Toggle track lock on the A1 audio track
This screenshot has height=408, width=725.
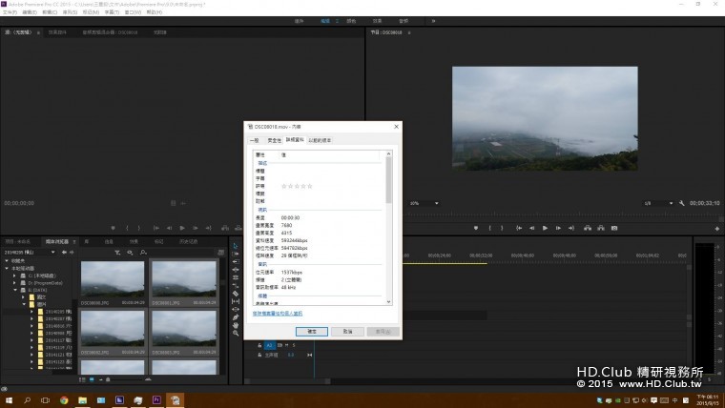tap(259, 345)
